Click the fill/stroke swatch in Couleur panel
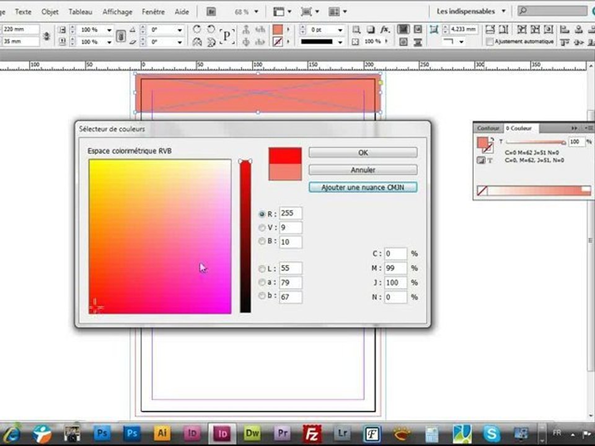The height and width of the screenshot is (446, 595). (484, 144)
